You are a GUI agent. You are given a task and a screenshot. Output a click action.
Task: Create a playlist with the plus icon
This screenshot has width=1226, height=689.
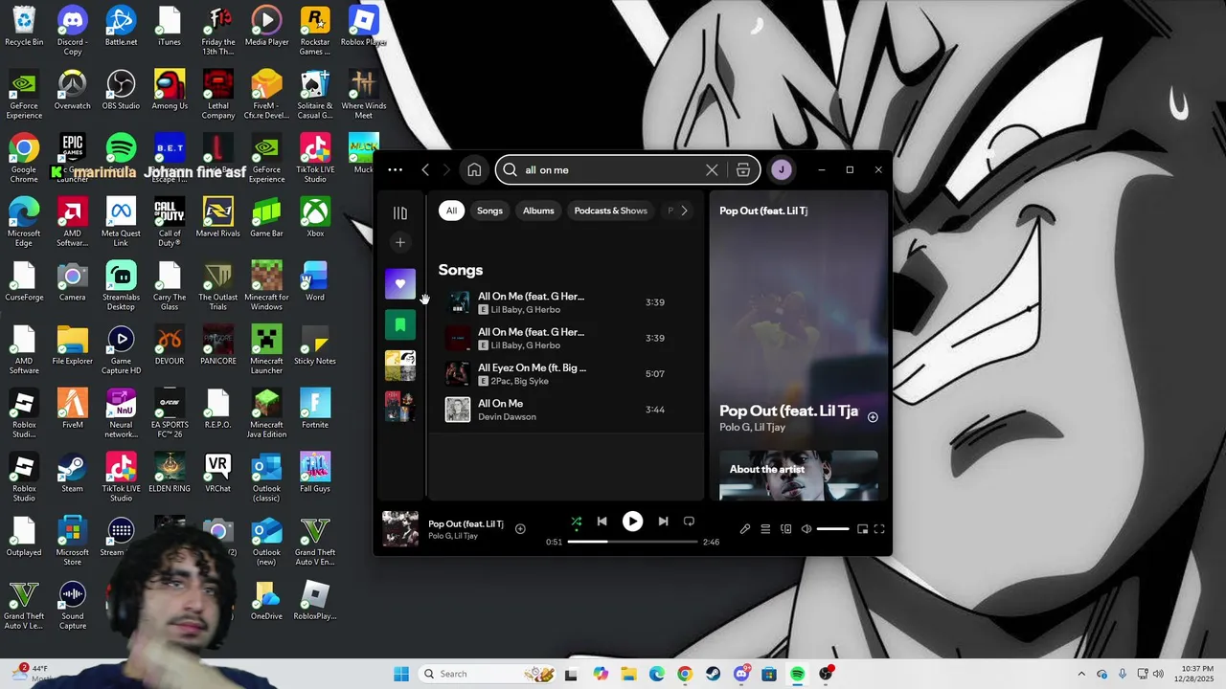tap(400, 243)
